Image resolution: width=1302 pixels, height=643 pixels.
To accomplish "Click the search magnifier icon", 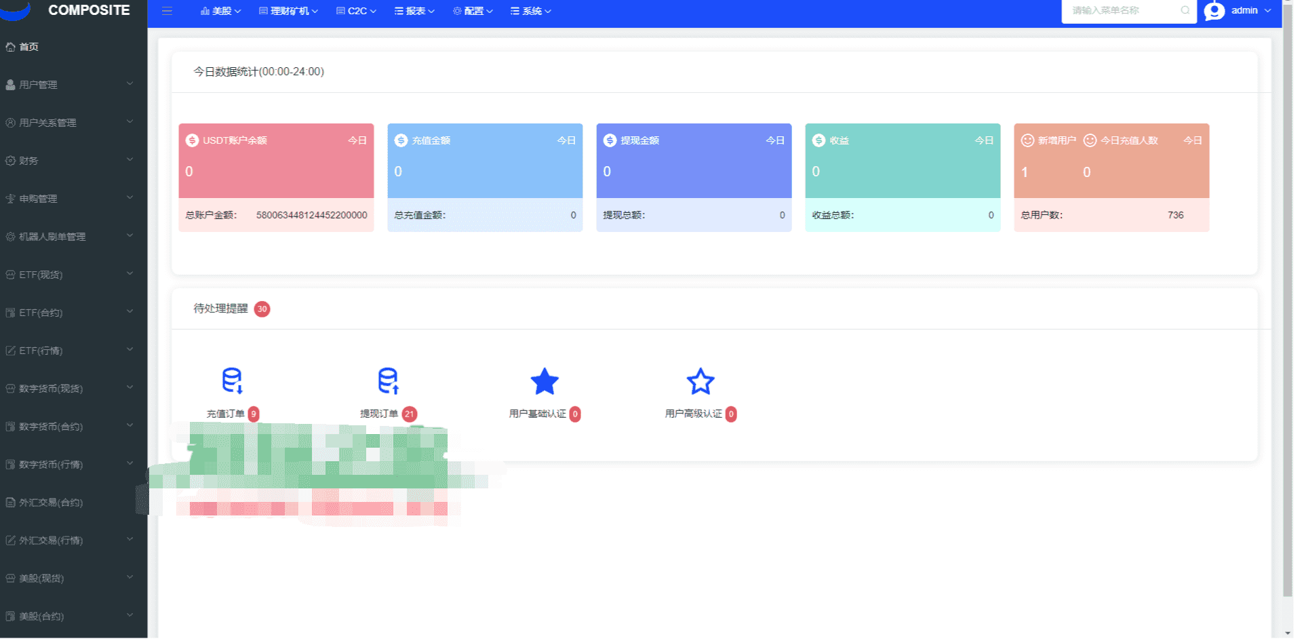I will click(x=1185, y=11).
